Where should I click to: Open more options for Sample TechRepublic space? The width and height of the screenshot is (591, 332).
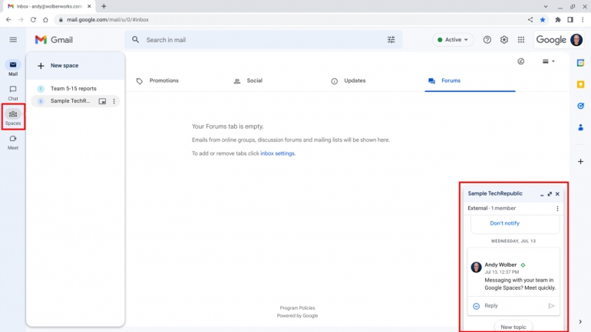click(x=114, y=101)
